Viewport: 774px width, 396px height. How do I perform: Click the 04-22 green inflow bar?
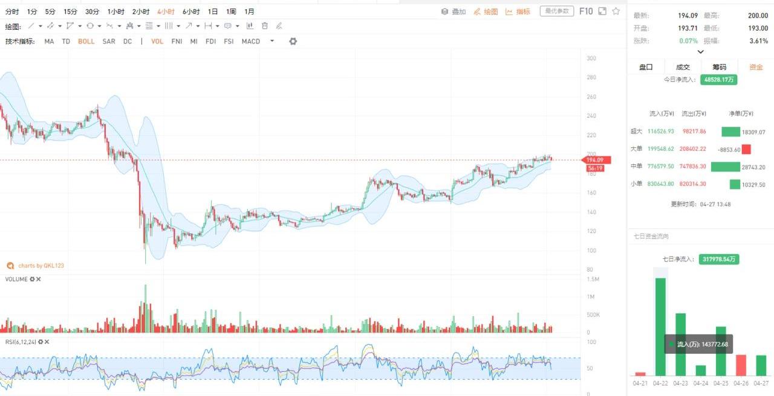(x=660, y=326)
